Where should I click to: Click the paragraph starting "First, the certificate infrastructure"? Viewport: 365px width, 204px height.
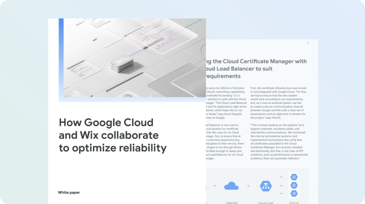click(278, 103)
